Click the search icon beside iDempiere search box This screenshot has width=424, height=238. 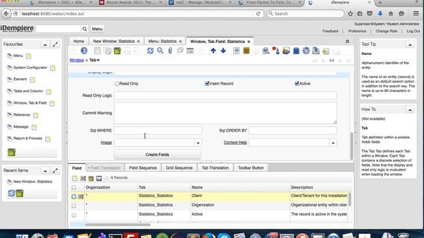pyautogui.click(x=84, y=29)
